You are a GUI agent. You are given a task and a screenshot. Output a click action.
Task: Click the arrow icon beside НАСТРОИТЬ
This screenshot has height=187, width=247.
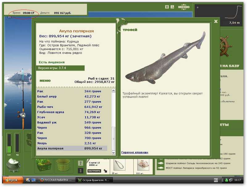click(x=106, y=171)
